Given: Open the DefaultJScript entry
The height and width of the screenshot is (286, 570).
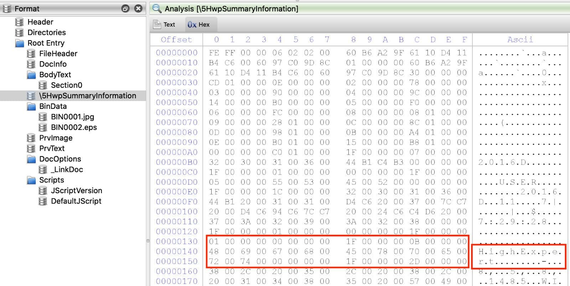Looking at the screenshot, I should 76,201.
